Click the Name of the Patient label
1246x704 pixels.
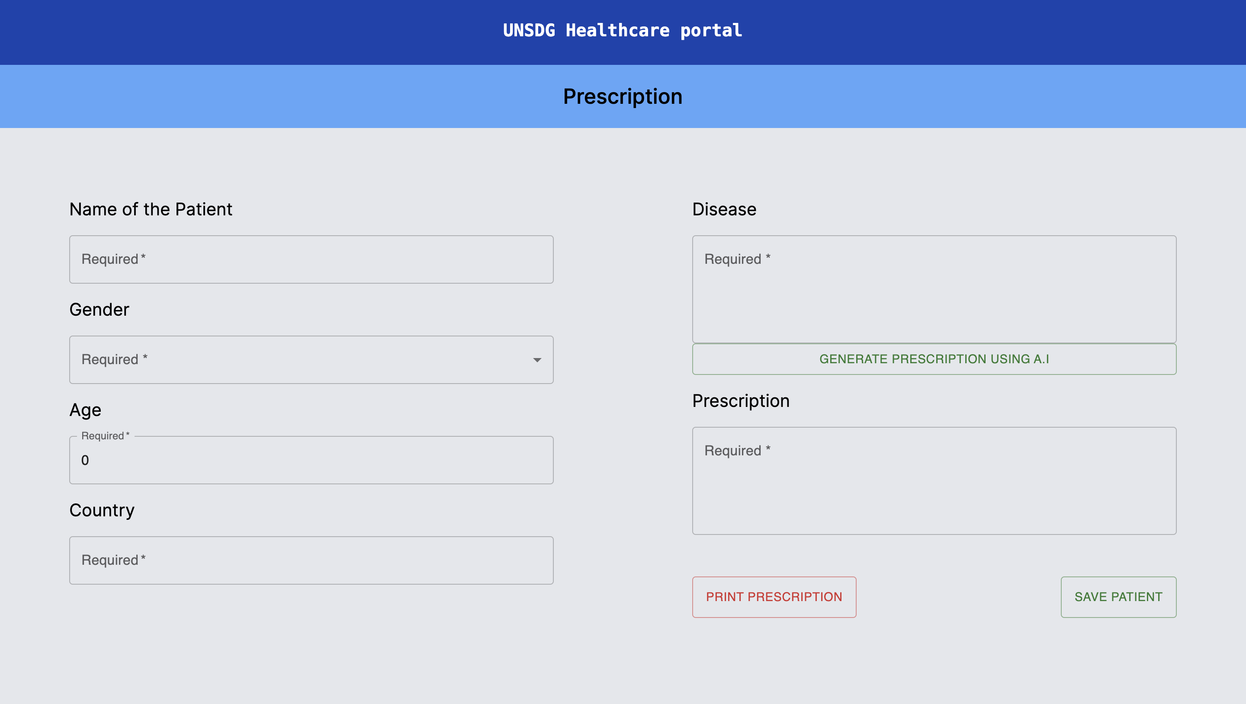click(151, 209)
